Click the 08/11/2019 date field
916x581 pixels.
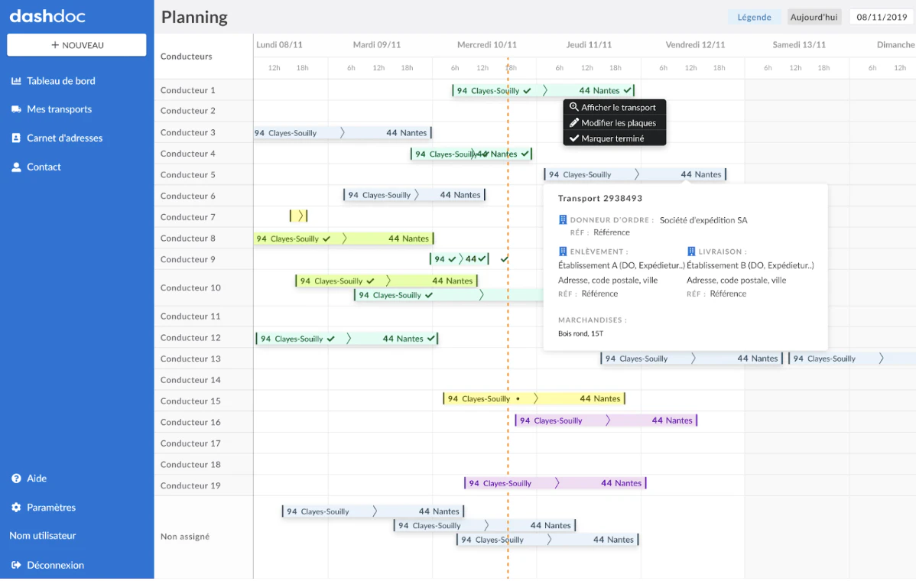pos(882,17)
